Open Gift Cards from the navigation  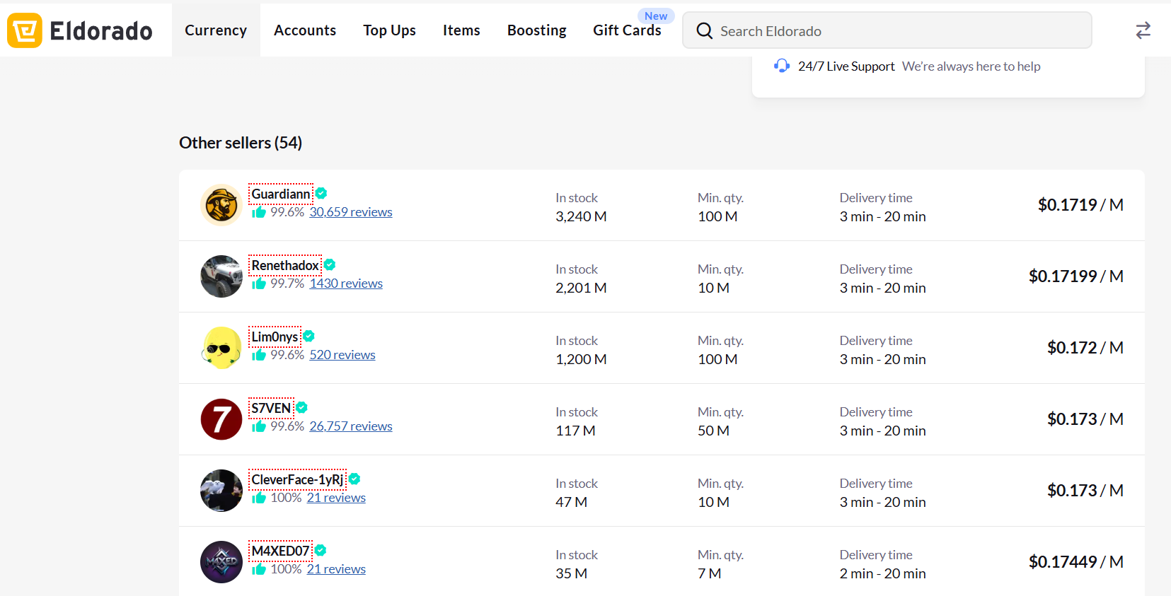pos(627,30)
